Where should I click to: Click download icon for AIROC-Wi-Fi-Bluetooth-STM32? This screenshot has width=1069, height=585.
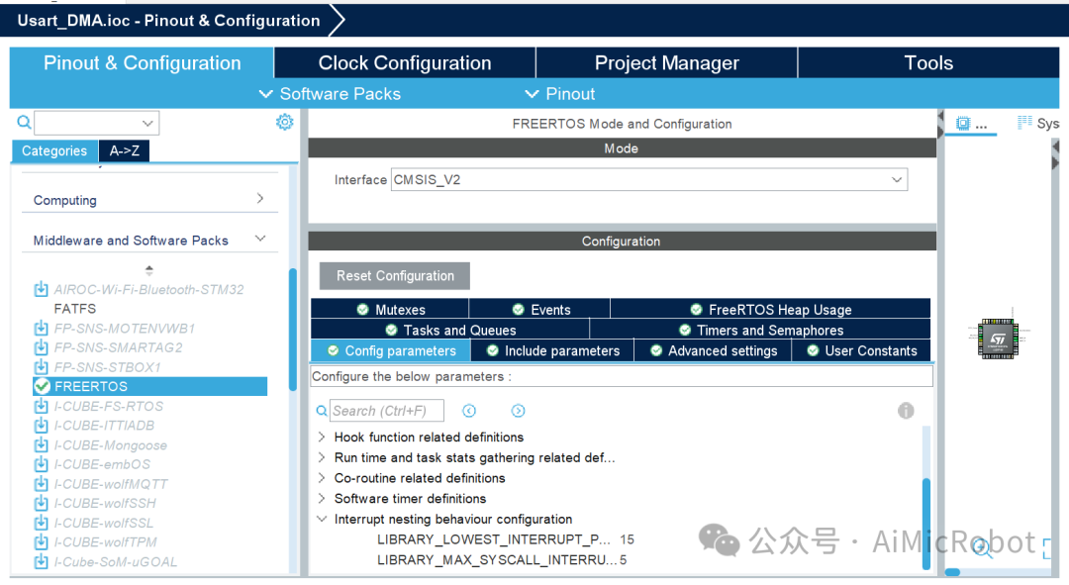[x=41, y=289]
